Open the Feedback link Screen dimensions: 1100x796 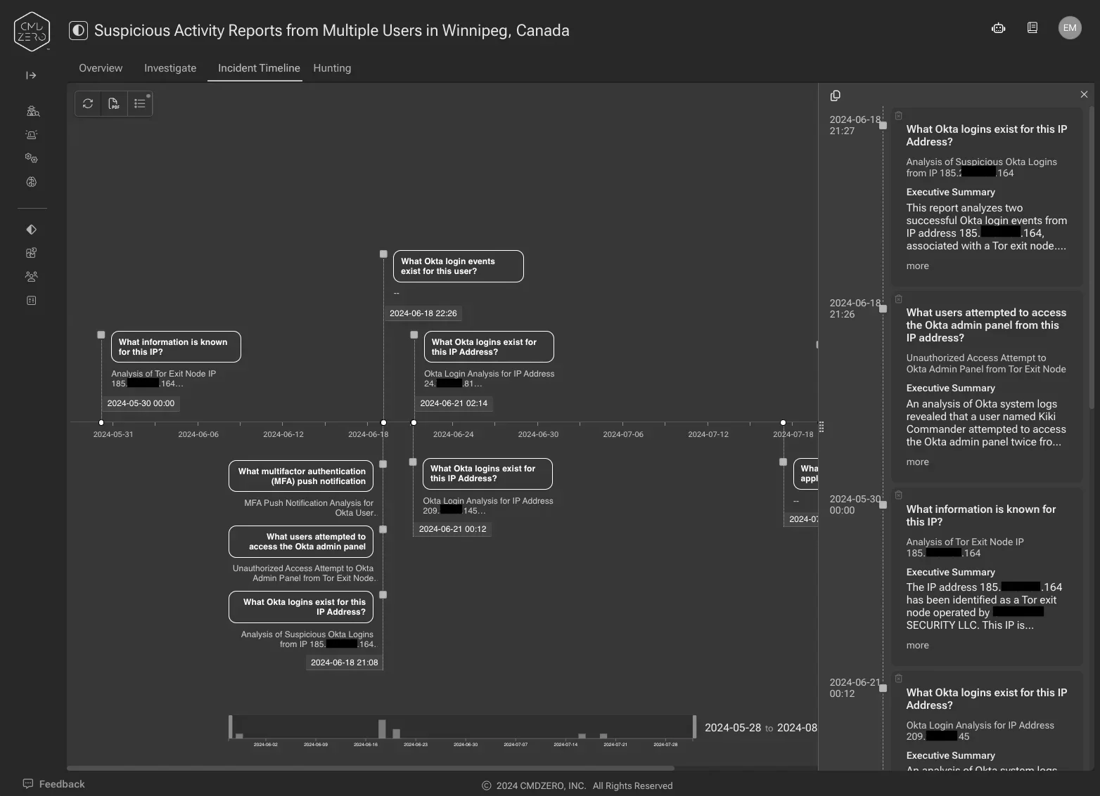click(x=53, y=784)
